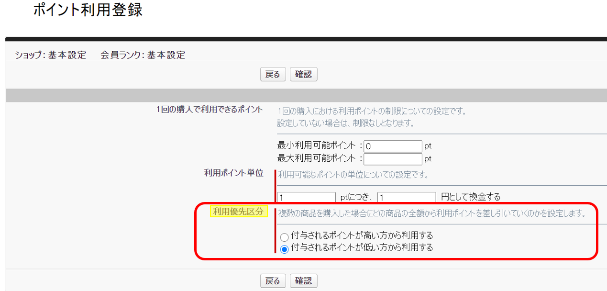Click the top 確認 confirmation button
Screen dimensions: 607x291
303,74
